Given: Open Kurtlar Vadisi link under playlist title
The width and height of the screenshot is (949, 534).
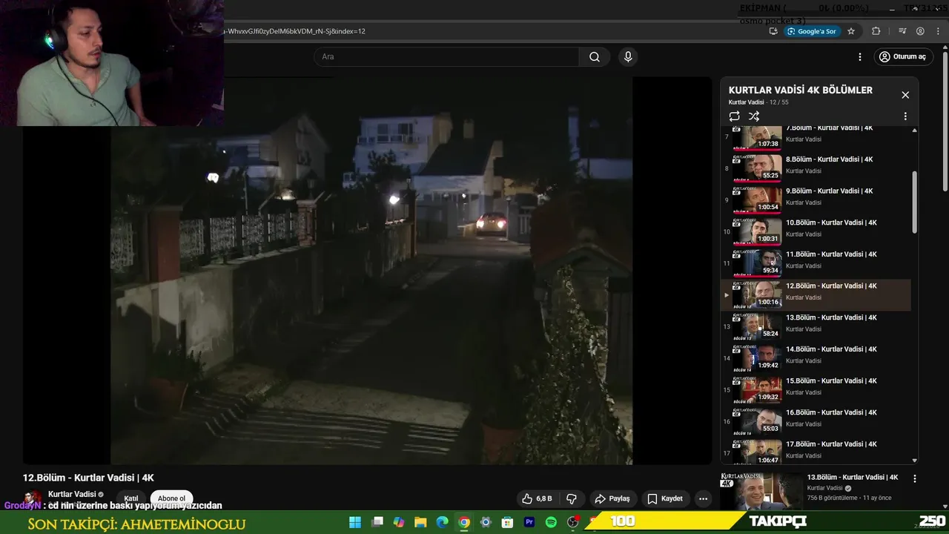Looking at the screenshot, I should [x=746, y=102].
